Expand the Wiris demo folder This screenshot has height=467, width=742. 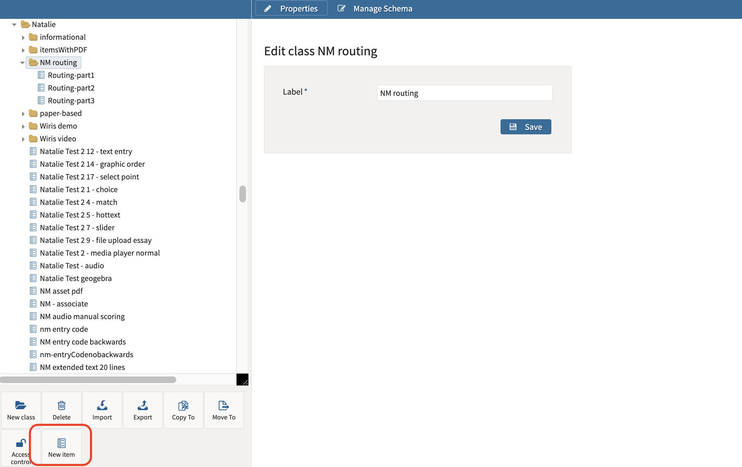23,126
